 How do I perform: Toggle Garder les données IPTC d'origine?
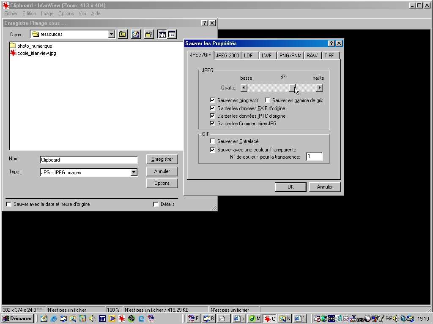(212, 116)
